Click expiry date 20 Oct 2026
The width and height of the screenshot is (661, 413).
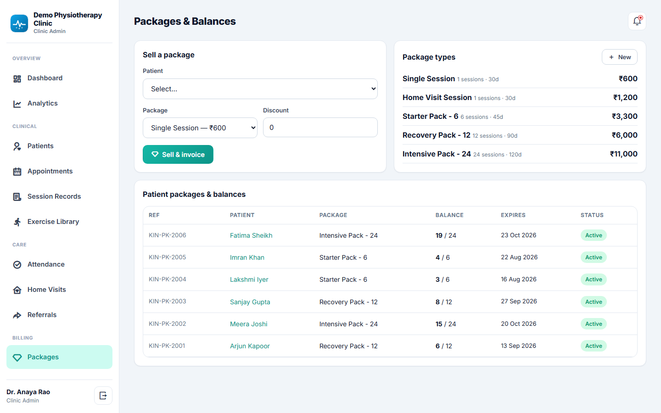519,324
